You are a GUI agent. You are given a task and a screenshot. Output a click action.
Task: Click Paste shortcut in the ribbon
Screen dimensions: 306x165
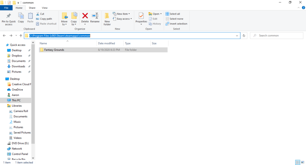[x=46, y=24]
